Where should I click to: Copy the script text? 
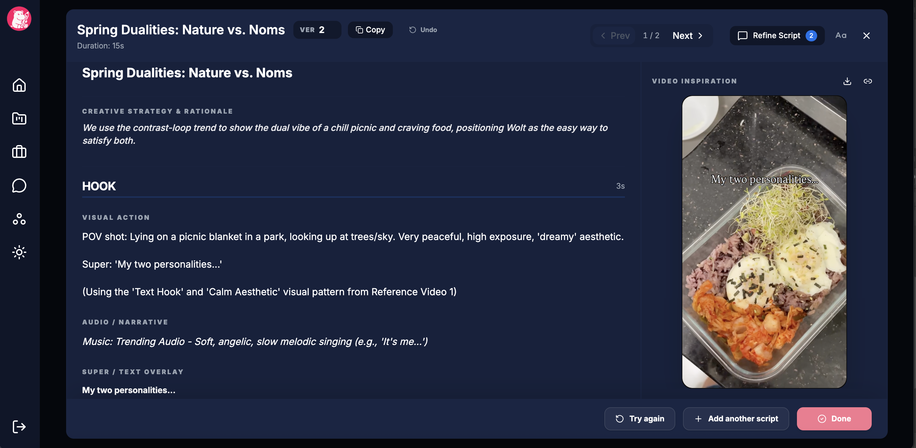point(370,30)
